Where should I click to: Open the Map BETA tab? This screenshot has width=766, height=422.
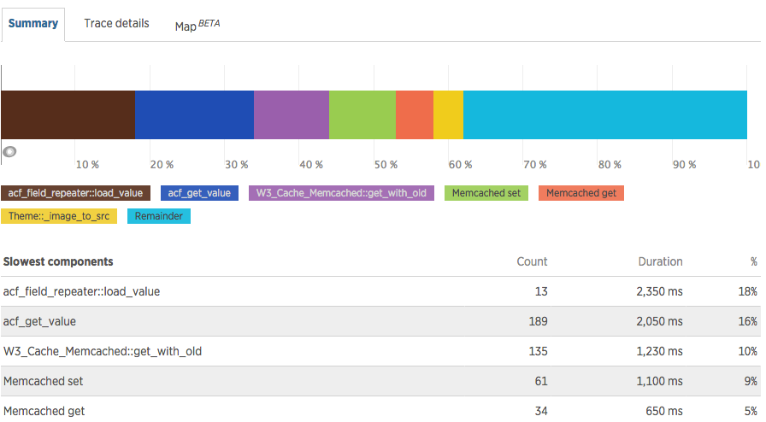197,26
